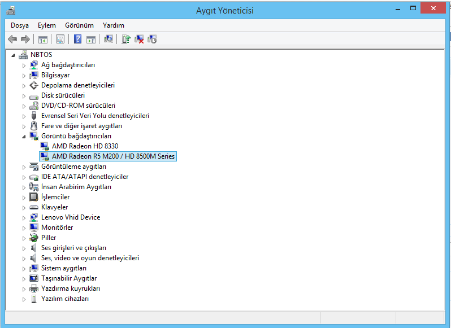The image size is (451, 328).
Task: Click the disc drive icon beside DVD/CD-ROM sürücüleri
Action: point(34,106)
